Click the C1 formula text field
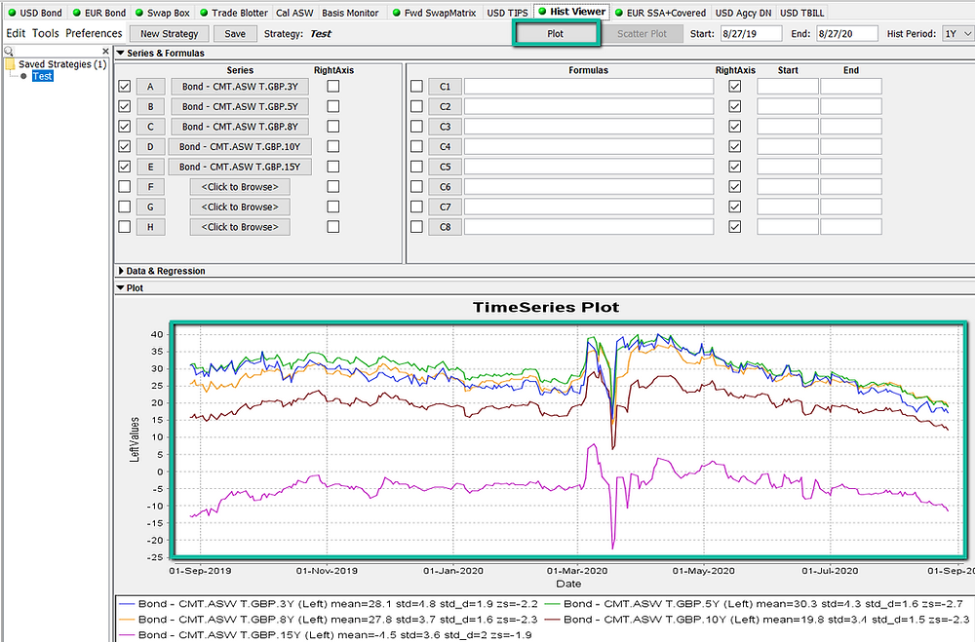Image resolution: width=975 pixels, height=642 pixels. (589, 87)
